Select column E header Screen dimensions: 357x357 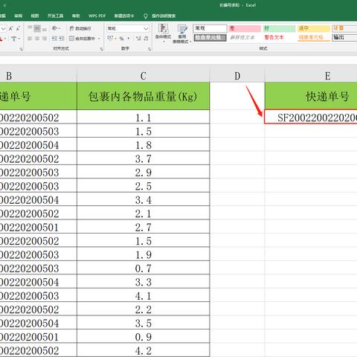[311, 76]
